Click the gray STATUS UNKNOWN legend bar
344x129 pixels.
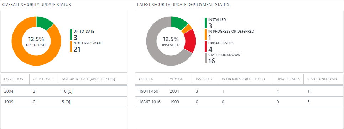pos(206,58)
